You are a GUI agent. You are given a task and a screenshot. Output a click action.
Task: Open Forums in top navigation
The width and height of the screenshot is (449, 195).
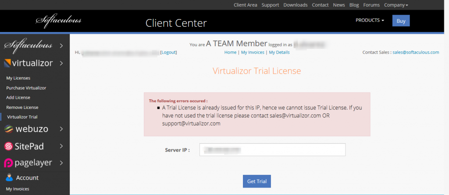point(371,5)
